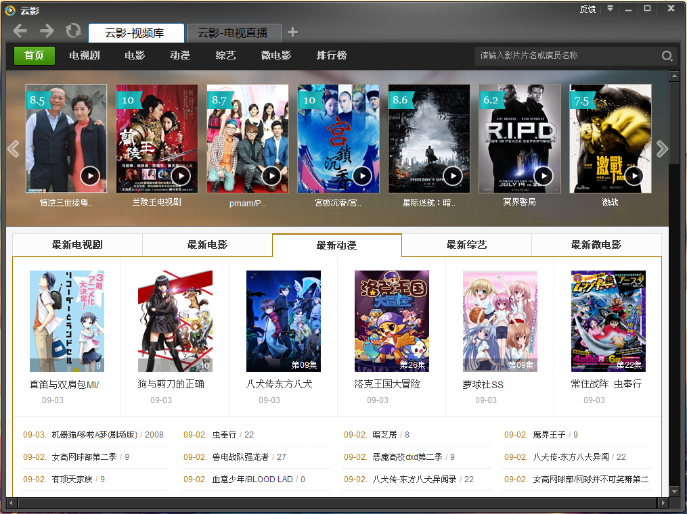Image resolution: width=687 pixels, height=514 pixels.
Task: Click the forward navigation arrow
Action: (47, 30)
